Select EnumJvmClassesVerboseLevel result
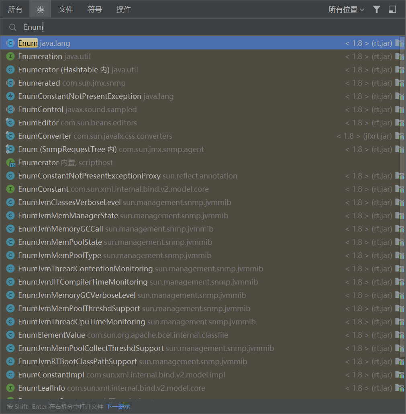The height and width of the screenshot is (414, 406). pyautogui.click(x=203, y=202)
